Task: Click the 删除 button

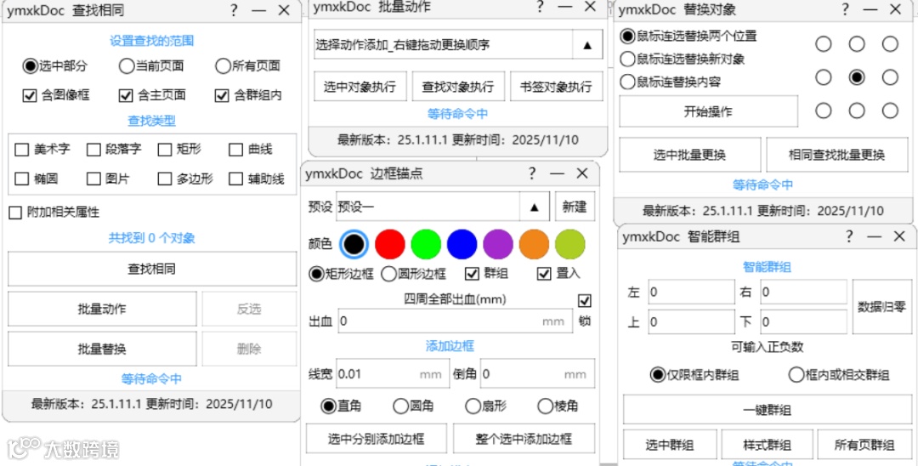Action: point(249,349)
